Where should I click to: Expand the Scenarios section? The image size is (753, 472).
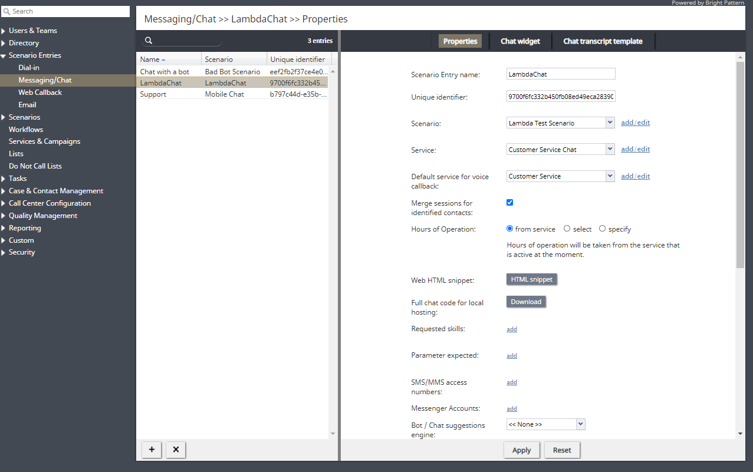4,117
